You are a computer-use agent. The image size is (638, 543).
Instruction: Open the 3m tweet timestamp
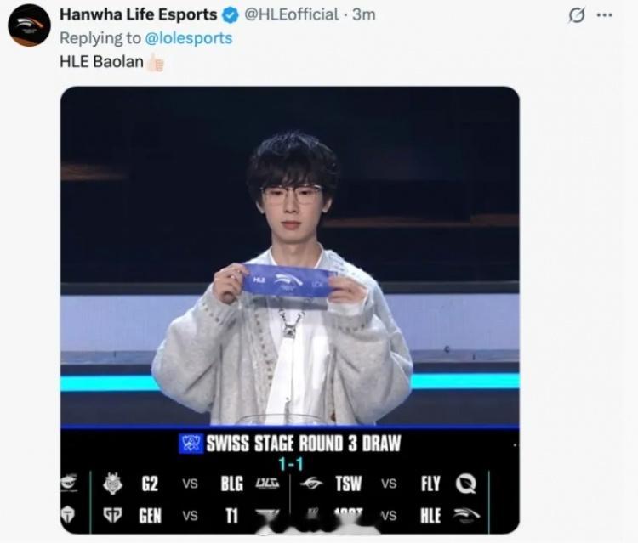pos(364,14)
